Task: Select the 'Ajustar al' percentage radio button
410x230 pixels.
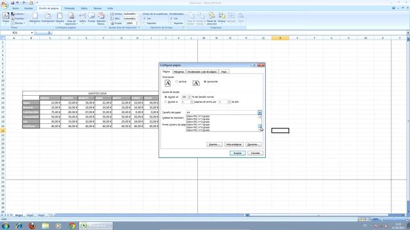Action: point(166,96)
